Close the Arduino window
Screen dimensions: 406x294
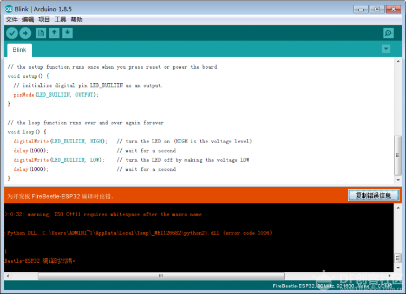coord(394,9)
